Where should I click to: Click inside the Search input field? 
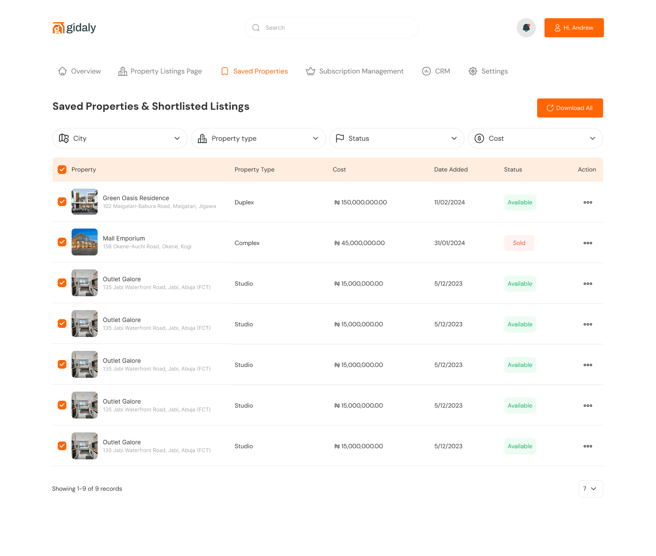[x=331, y=28]
